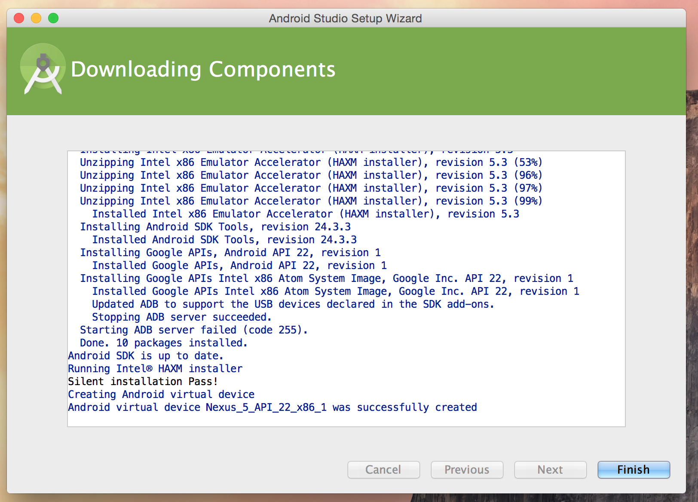Image resolution: width=698 pixels, height=502 pixels.
Task: Minimize the Setup Wizard with yellow button
Action: coord(36,18)
